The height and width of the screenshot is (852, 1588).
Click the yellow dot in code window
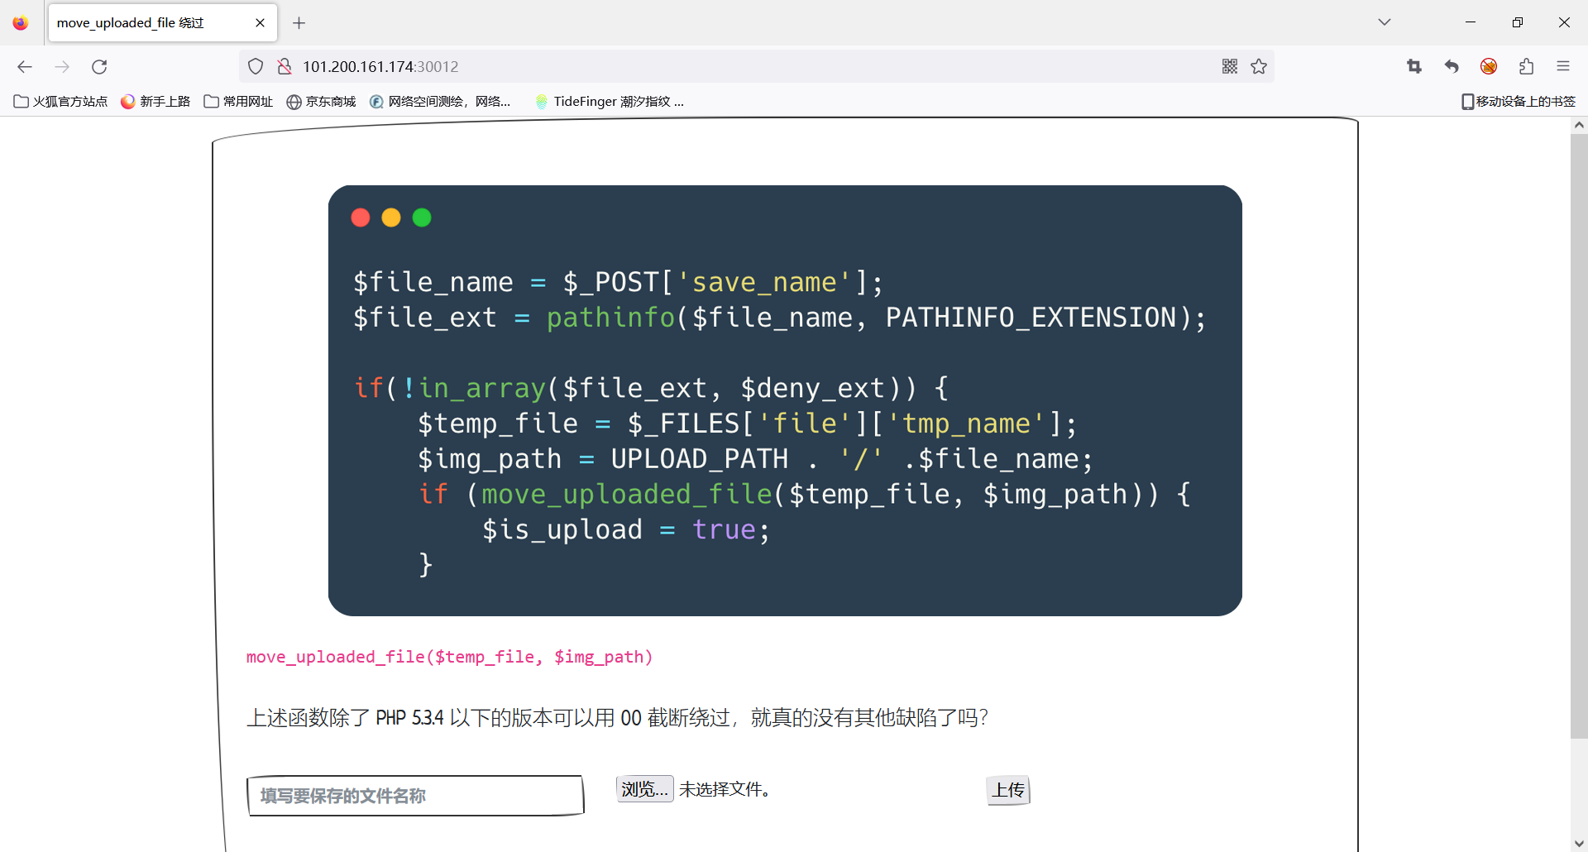point(391,218)
